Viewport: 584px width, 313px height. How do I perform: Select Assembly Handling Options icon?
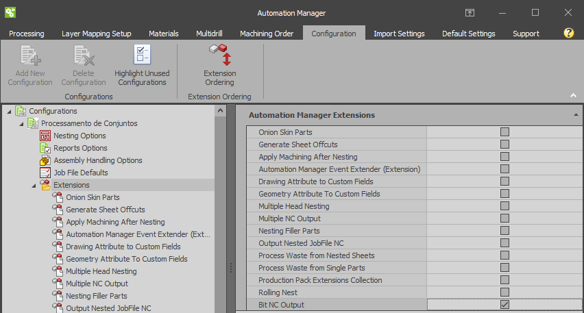(46, 160)
